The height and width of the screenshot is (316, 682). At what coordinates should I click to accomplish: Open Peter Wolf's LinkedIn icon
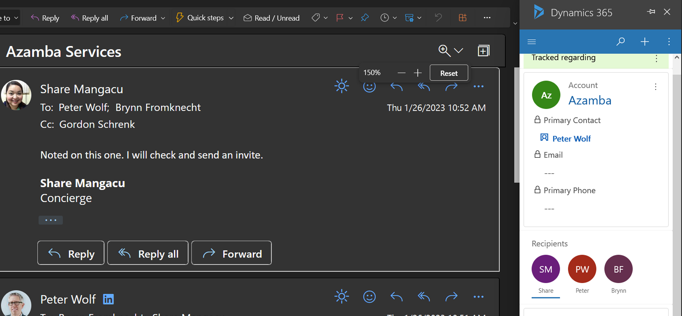(108, 299)
